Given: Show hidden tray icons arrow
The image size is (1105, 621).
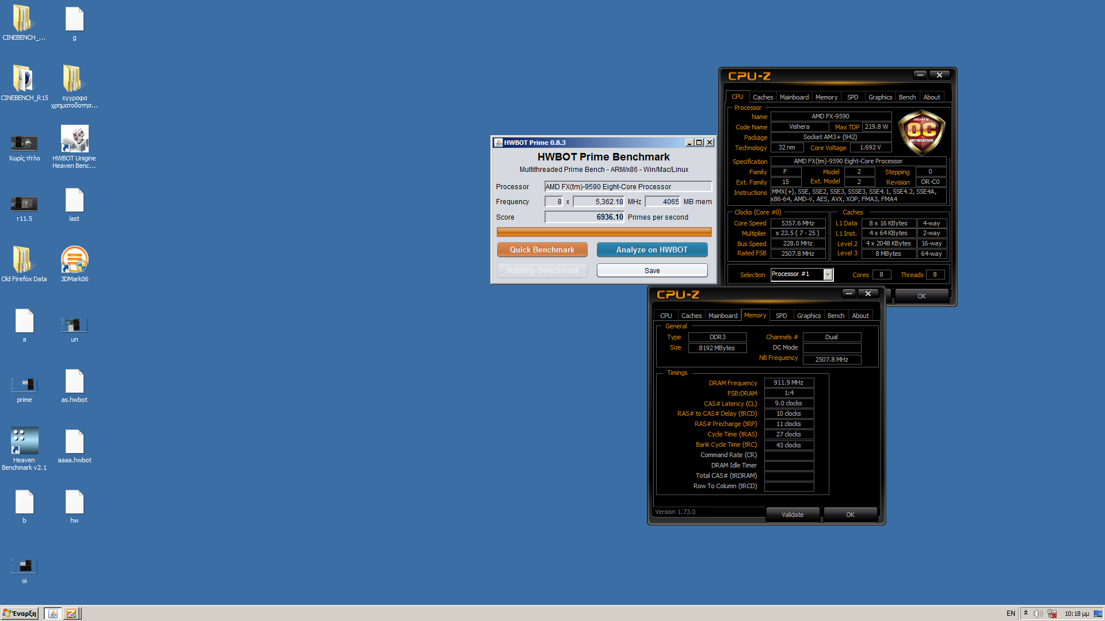Looking at the screenshot, I should click(1026, 614).
